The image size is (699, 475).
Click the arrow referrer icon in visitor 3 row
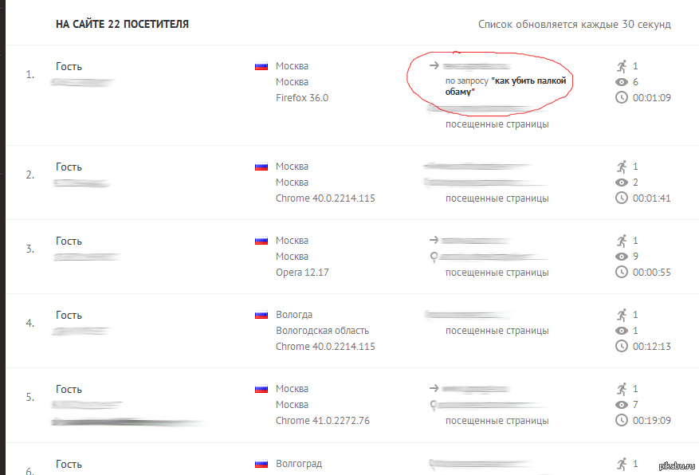434,240
